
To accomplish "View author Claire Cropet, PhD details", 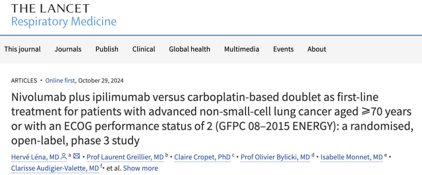I will tap(202, 157).
